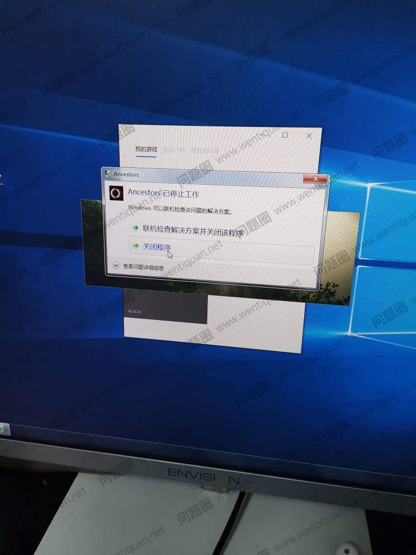Open the third faded tab in launcher
The width and height of the screenshot is (416, 555).
coord(205,150)
